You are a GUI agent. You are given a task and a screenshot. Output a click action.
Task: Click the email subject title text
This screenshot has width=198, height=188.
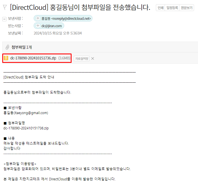coord(80,8)
